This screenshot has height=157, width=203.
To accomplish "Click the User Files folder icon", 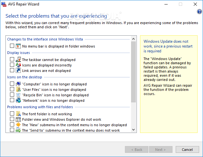I will [x=18, y=89].
